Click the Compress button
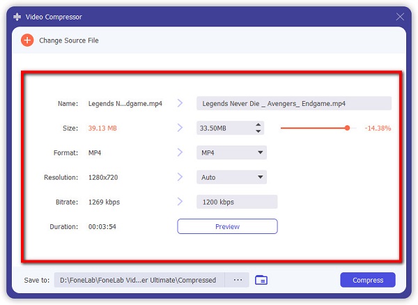 (368, 280)
